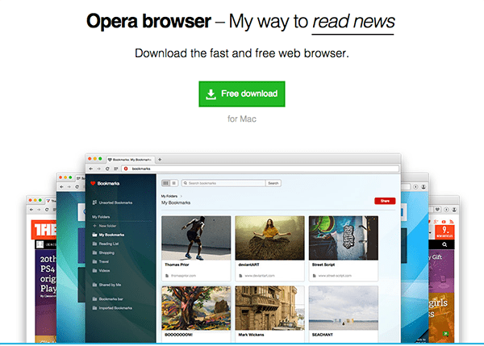This screenshot has height=346, width=484.
Task: Go back in the front Bookmarks window
Action: point(90,169)
